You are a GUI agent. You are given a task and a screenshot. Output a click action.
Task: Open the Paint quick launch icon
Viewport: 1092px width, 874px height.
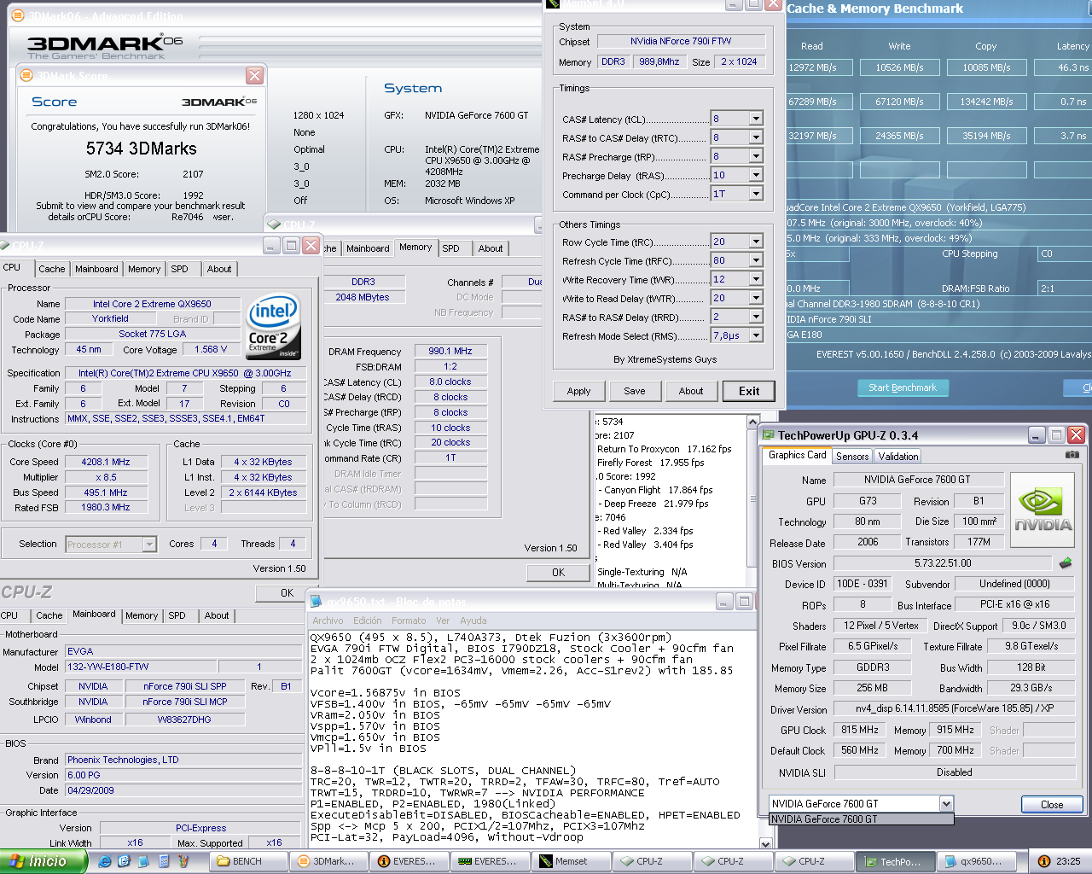pos(183,861)
